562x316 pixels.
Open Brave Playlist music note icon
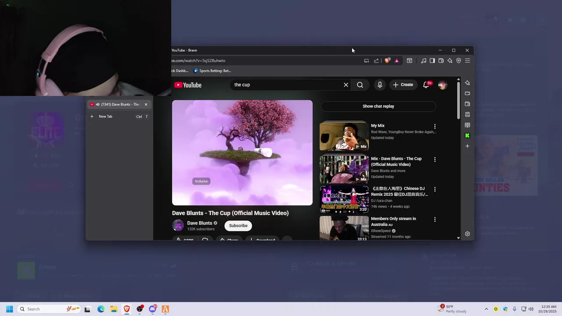(423, 61)
